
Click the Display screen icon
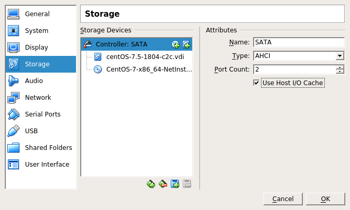tap(14, 48)
